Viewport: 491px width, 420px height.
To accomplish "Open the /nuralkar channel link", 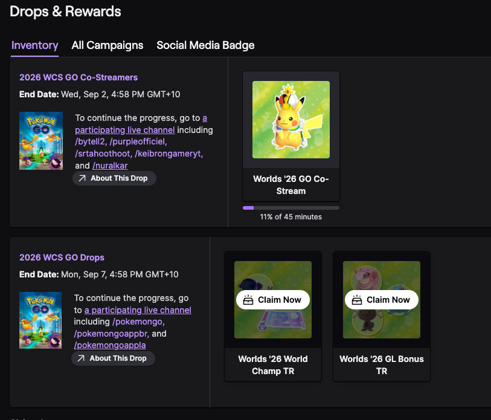I will tap(110, 166).
